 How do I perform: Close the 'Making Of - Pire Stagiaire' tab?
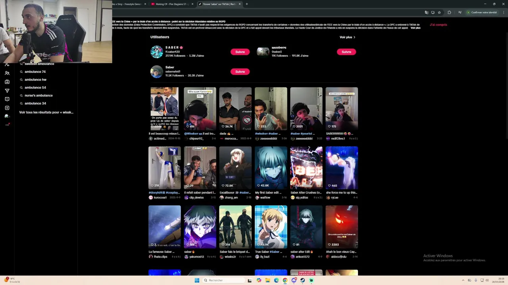[x=192, y=4]
